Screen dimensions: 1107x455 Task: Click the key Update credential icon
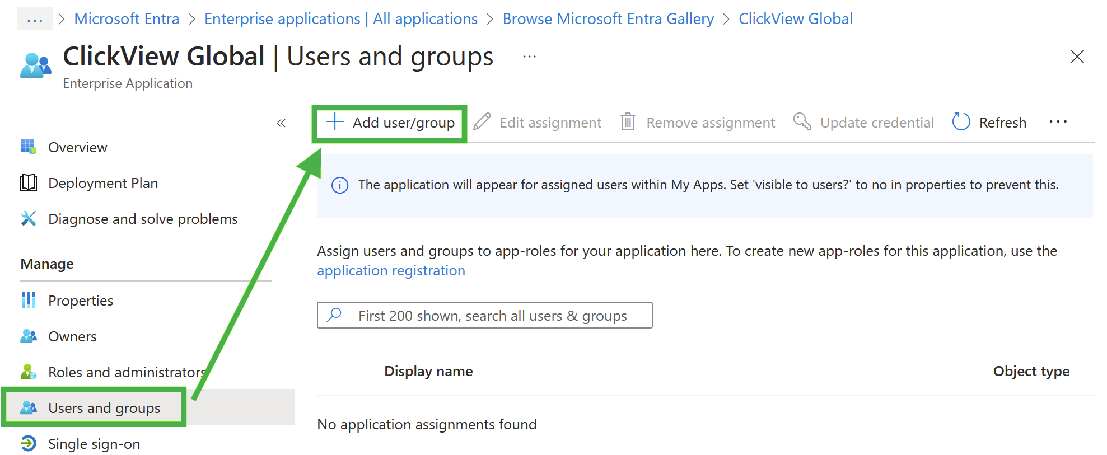(x=802, y=122)
